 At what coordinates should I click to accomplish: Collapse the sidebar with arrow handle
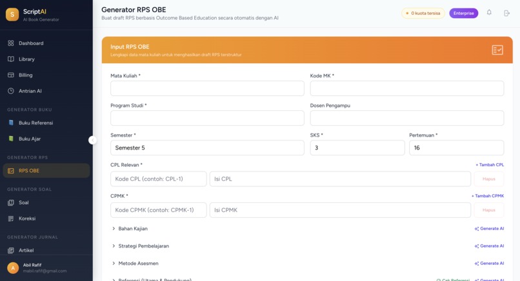click(x=92, y=140)
